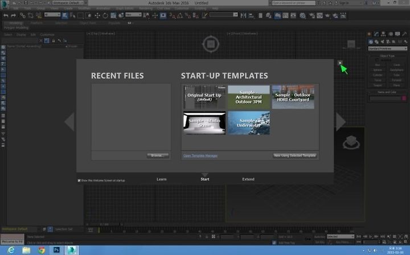The width and height of the screenshot is (410, 255).
Task: Click the time slider handle
Action: tap(105, 224)
